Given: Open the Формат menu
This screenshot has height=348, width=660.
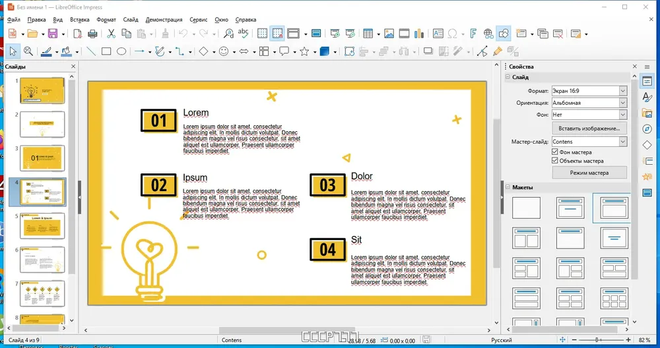Looking at the screenshot, I should coord(106,20).
